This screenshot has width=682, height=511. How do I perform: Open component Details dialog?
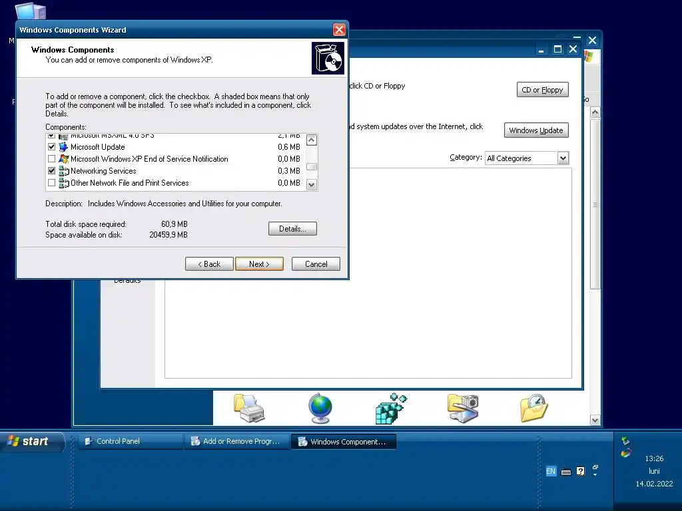click(x=292, y=229)
